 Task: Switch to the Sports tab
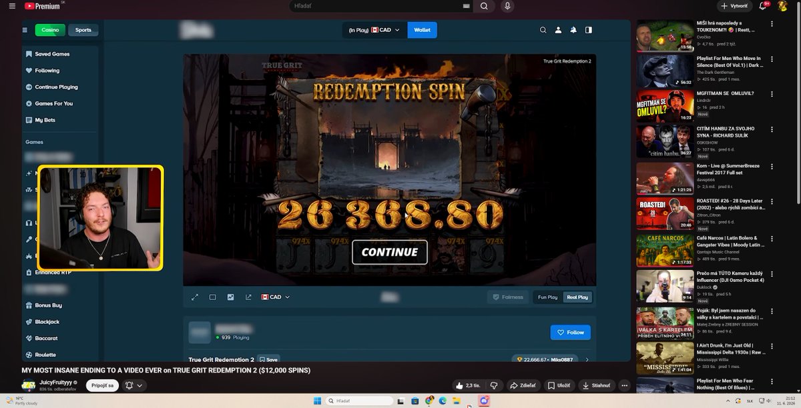point(83,30)
